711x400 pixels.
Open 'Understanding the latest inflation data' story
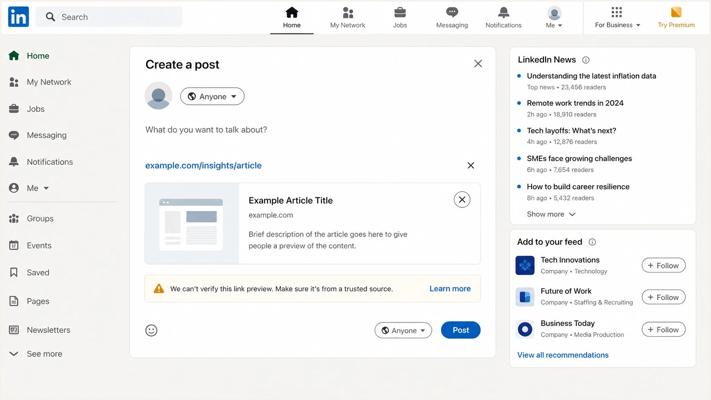click(x=592, y=76)
